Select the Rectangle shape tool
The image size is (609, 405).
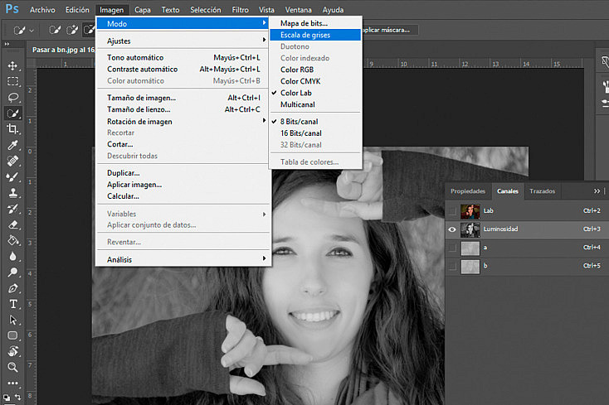(12, 335)
